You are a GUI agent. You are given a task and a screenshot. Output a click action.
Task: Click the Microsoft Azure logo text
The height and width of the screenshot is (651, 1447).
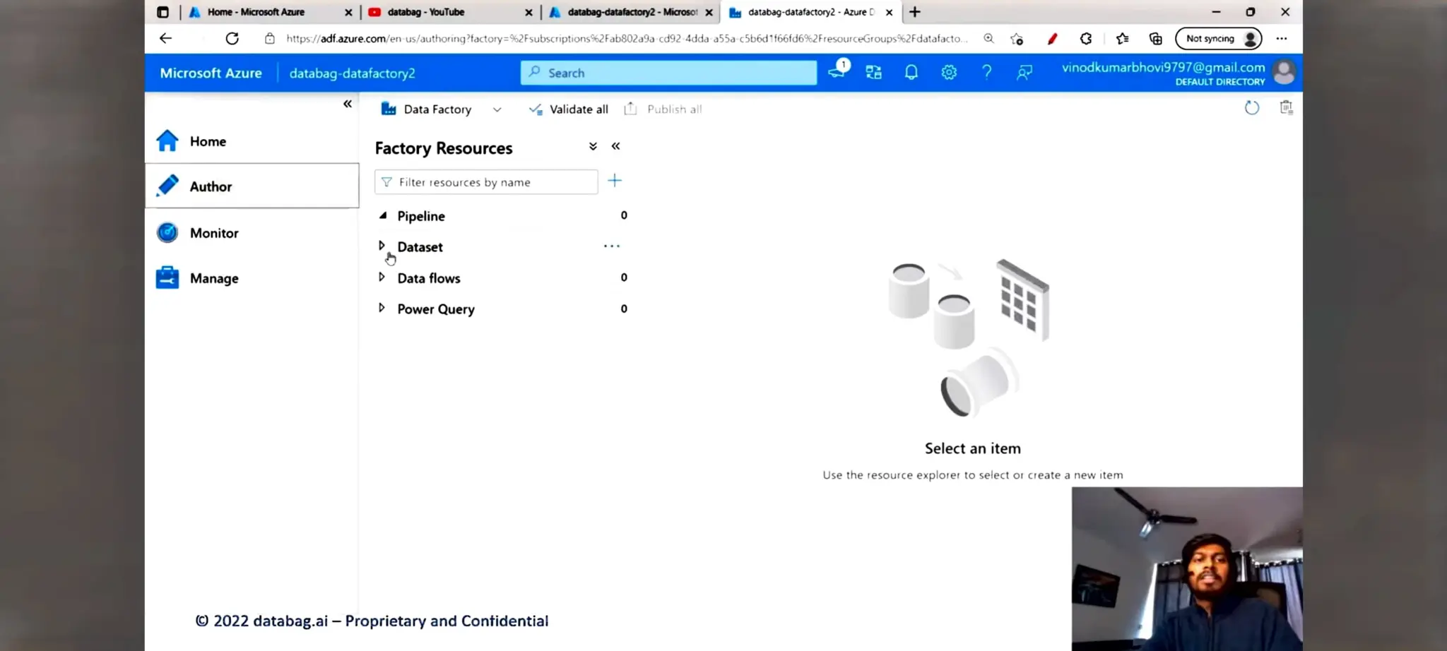click(x=211, y=73)
